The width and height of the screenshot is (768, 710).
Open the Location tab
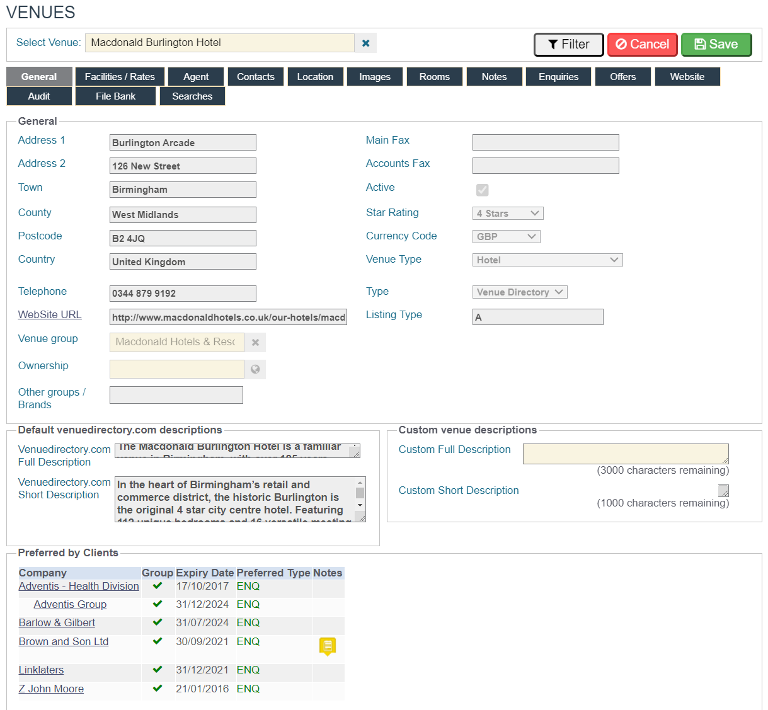[x=315, y=77]
